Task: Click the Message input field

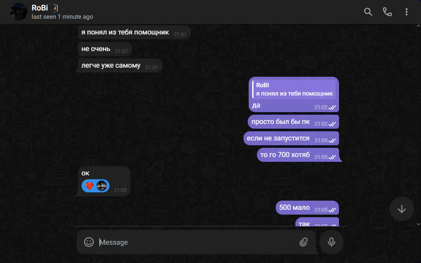Action: pos(197,243)
